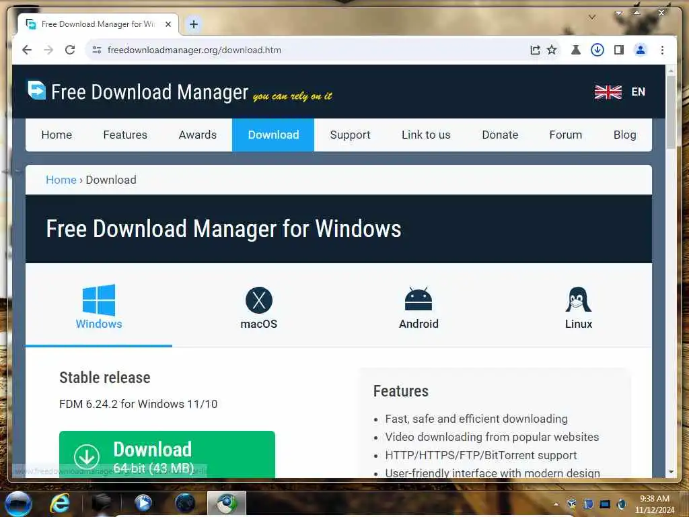Select the macOS platform icon
Image resolution: width=689 pixels, height=517 pixels.
pos(259,300)
